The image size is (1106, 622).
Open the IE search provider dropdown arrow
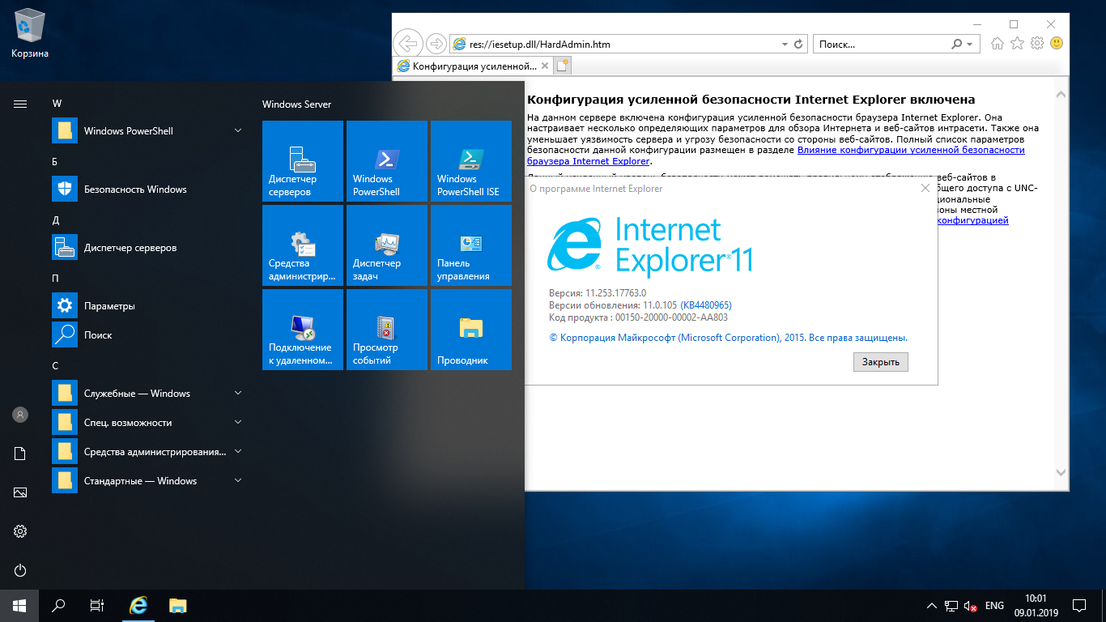coord(970,44)
